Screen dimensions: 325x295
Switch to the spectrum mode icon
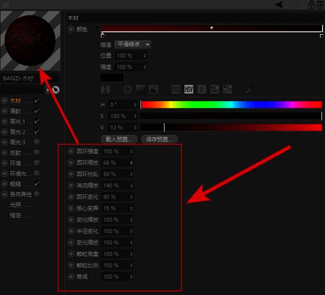tap(141, 89)
